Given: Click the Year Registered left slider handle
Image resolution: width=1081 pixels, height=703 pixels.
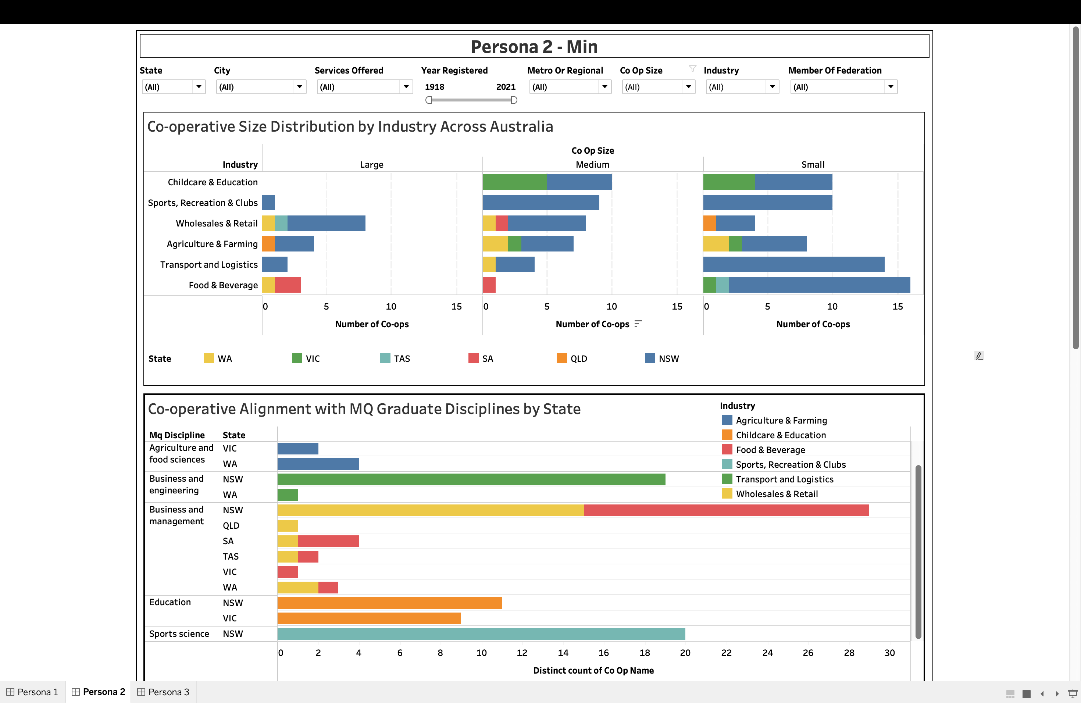Looking at the screenshot, I should (428, 100).
